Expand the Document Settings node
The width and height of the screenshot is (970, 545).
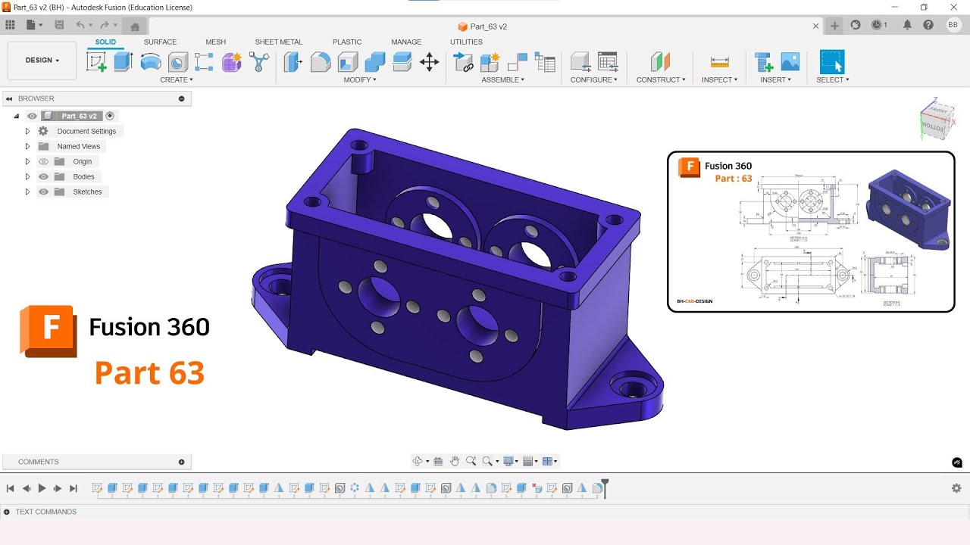pyautogui.click(x=27, y=131)
